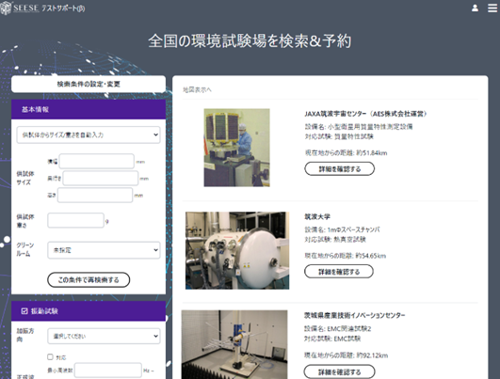Image resolution: width=500 pixels, height=379 pixels.
Task: Follow the 地図表示へ link
Action: point(197,90)
